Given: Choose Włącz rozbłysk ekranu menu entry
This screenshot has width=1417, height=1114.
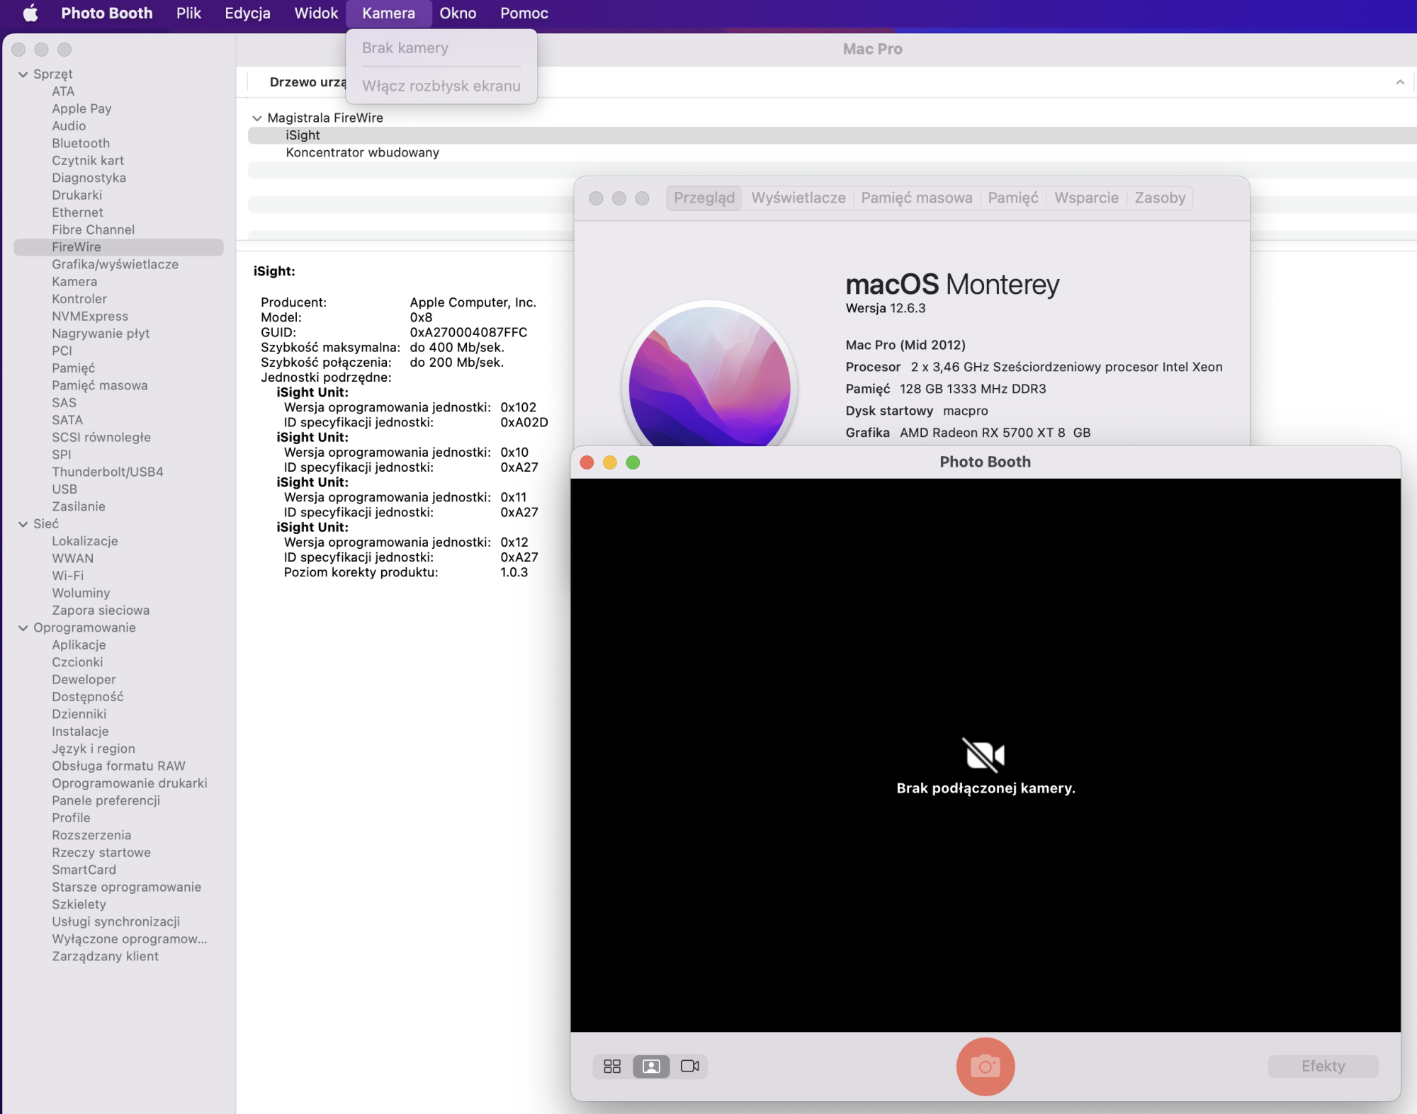Looking at the screenshot, I should point(441,86).
